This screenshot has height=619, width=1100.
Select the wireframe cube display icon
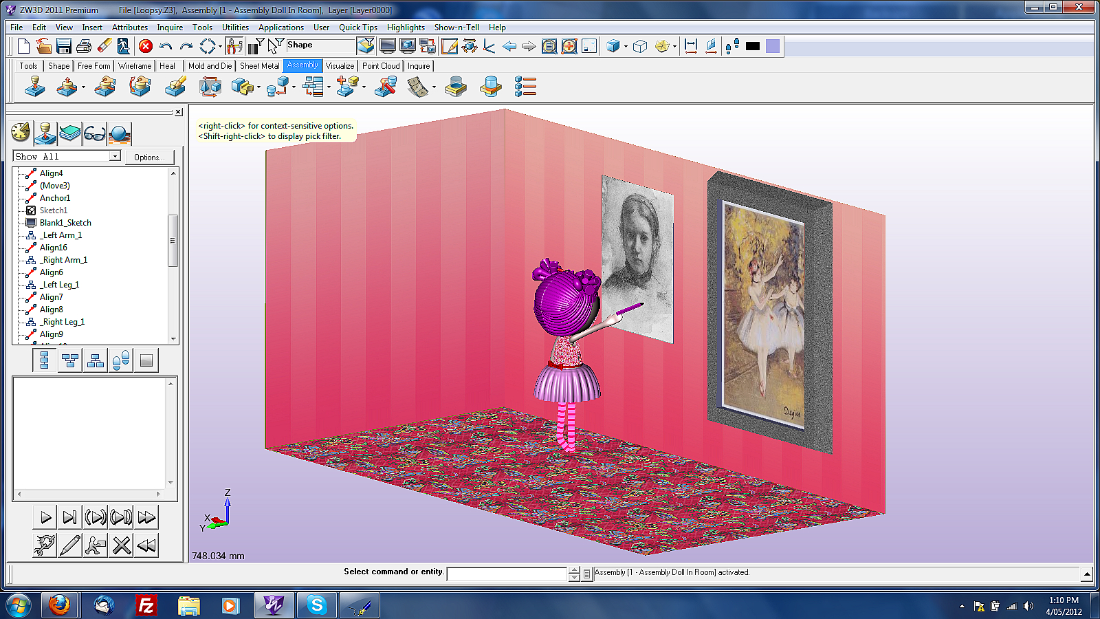[x=640, y=46]
